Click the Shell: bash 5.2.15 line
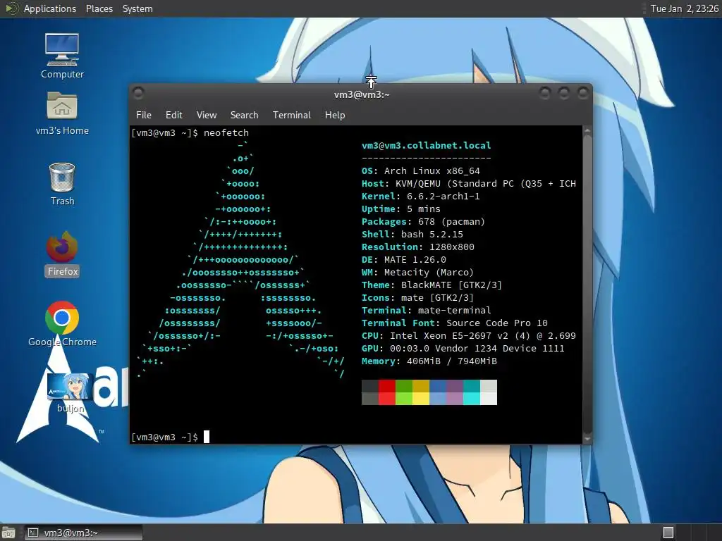 pos(412,234)
